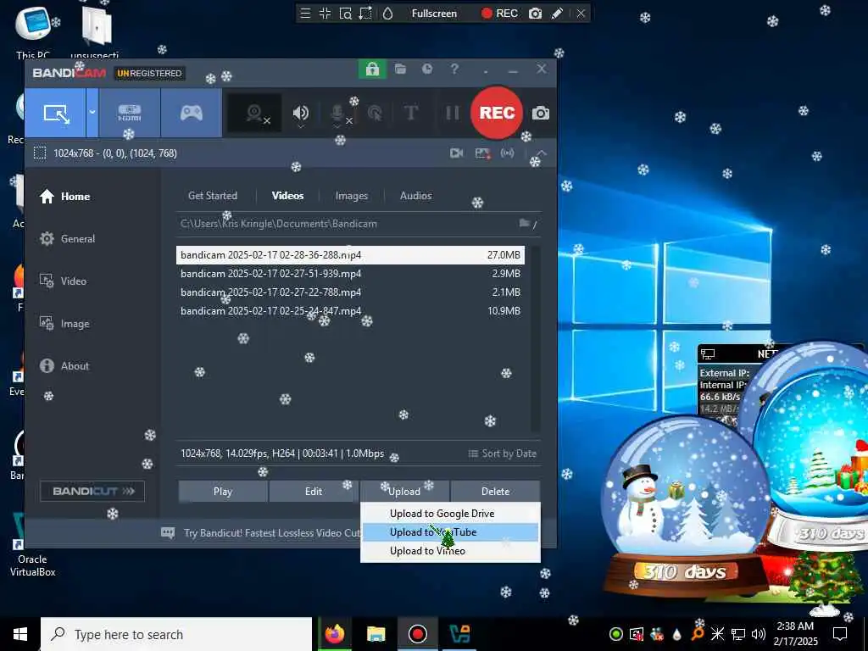The image size is (868, 651).
Task: Select video bandicam 2025-02-17 02-27-51-939.mp4
Action: [350, 274]
